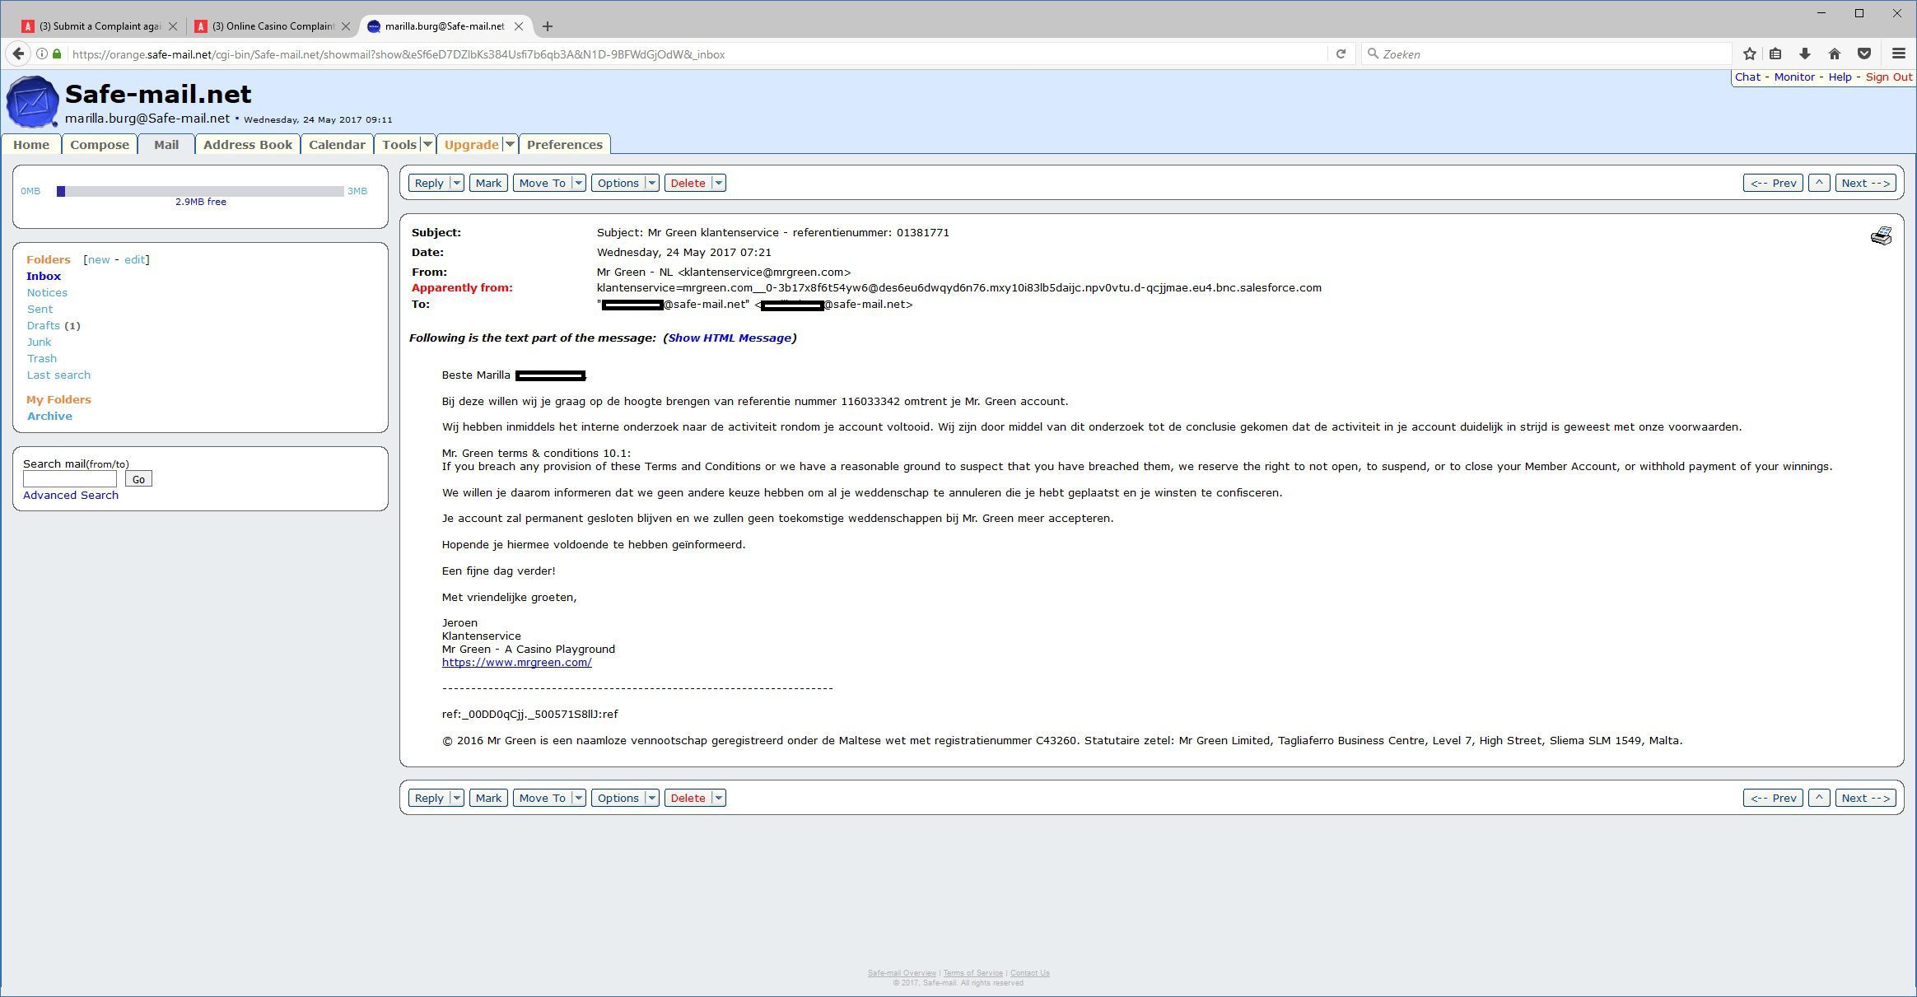Switch to the Compose tab
1917x997 pixels.
click(x=100, y=145)
